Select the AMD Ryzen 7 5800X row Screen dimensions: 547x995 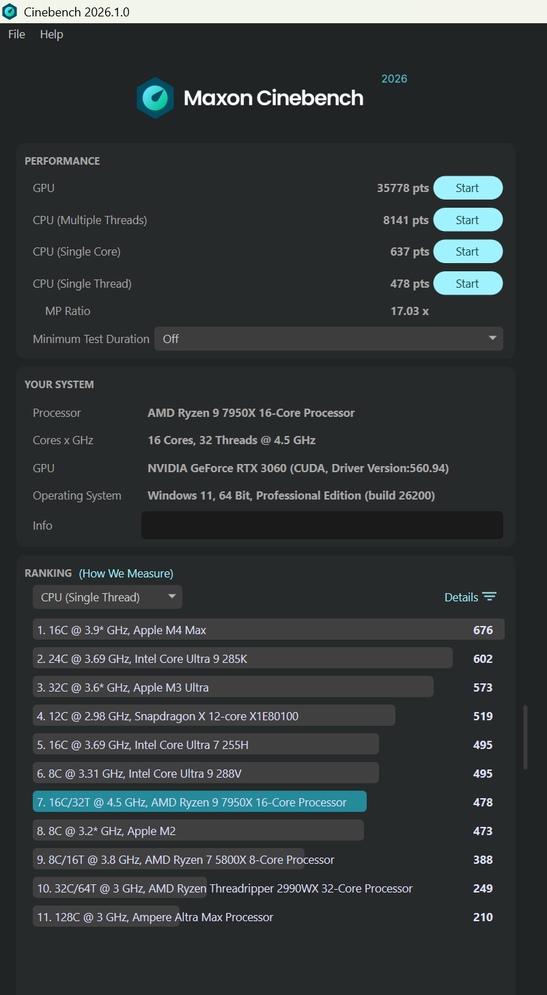point(268,860)
